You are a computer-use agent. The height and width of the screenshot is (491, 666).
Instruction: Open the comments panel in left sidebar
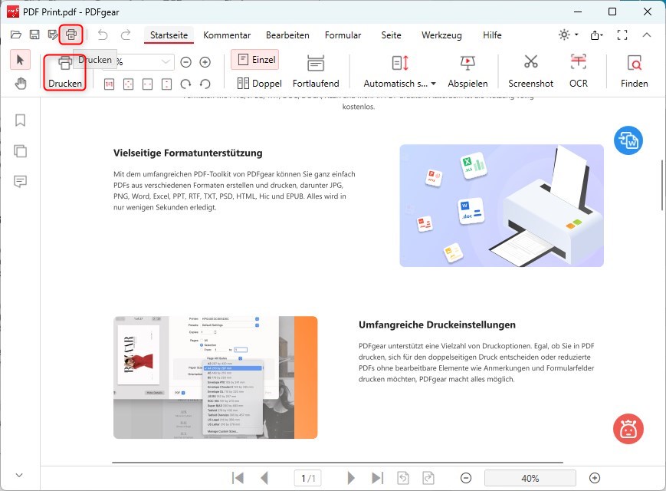click(x=20, y=181)
